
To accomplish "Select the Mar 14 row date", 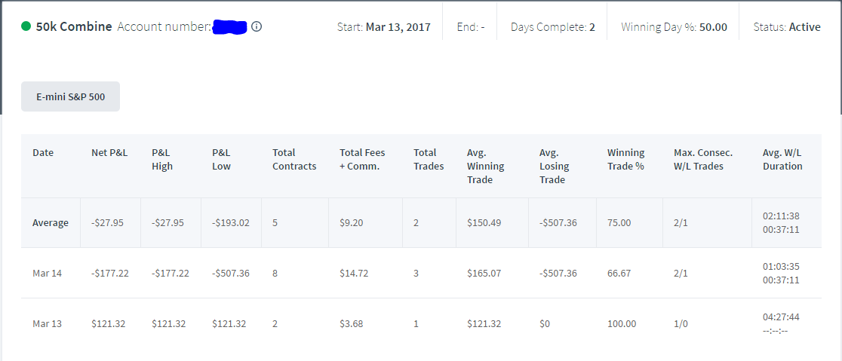I will click(x=48, y=273).
